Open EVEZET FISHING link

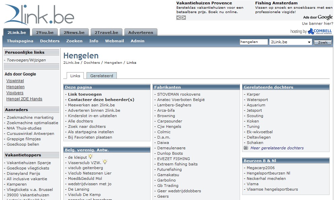pyautogui.click(x=174, y=158)
